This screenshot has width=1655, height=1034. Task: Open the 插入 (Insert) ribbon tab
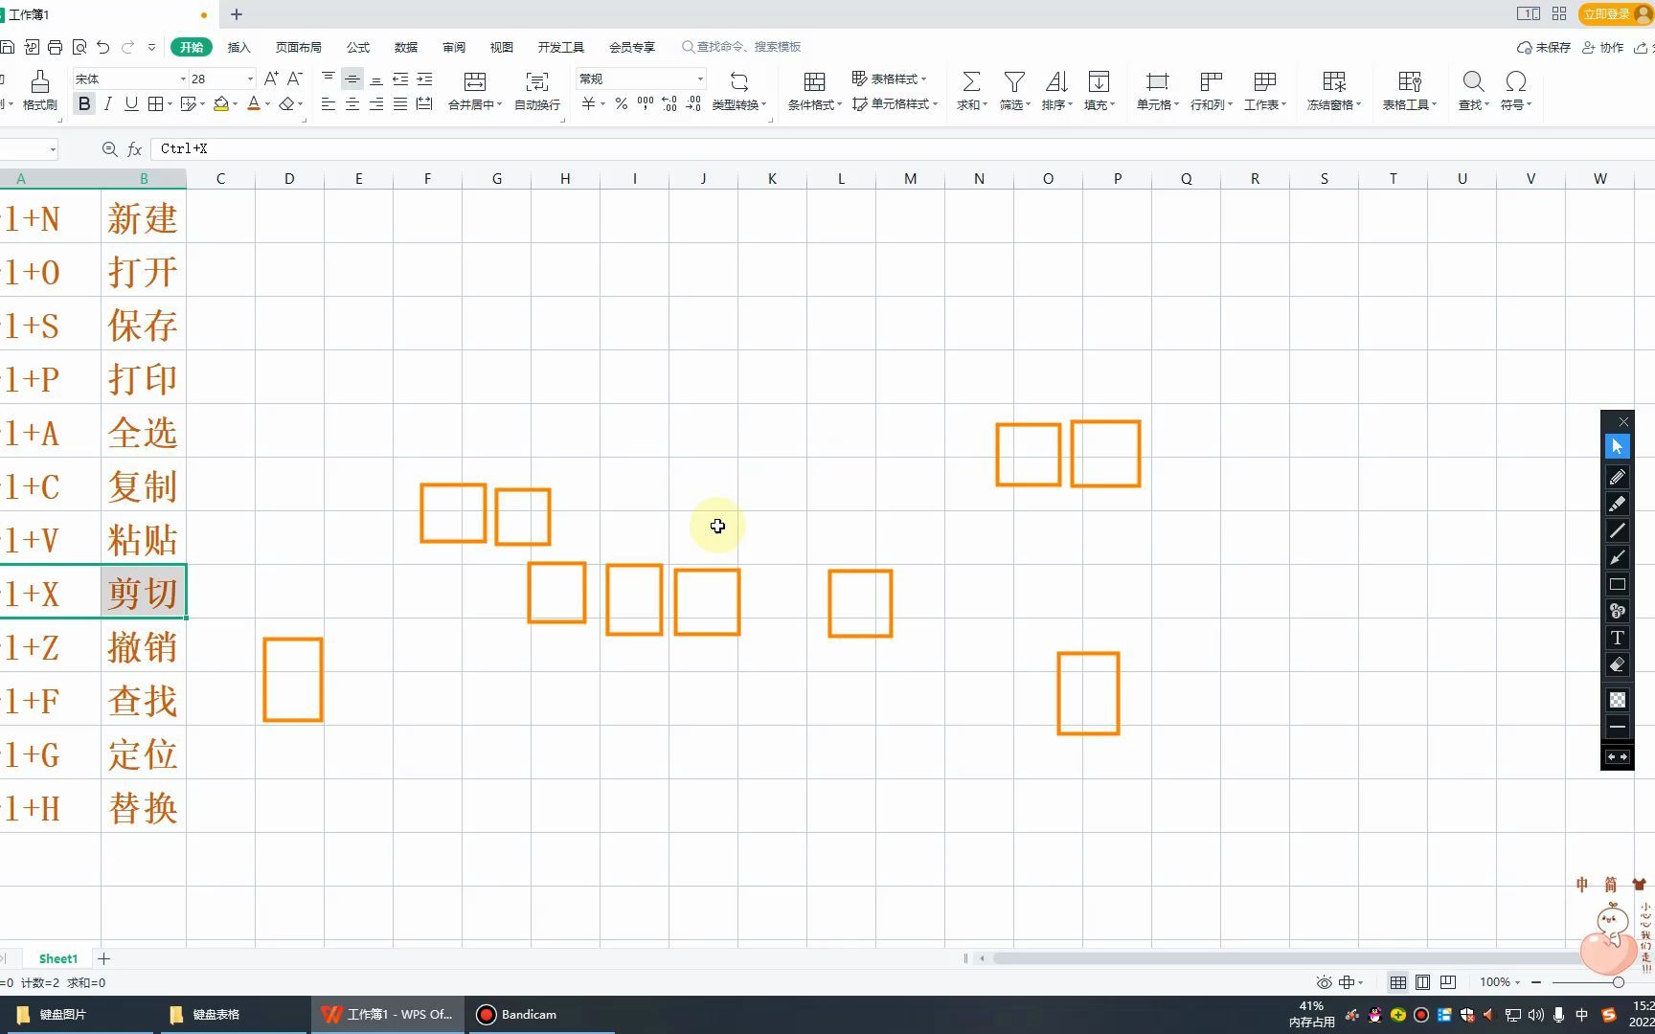point(238,47)
